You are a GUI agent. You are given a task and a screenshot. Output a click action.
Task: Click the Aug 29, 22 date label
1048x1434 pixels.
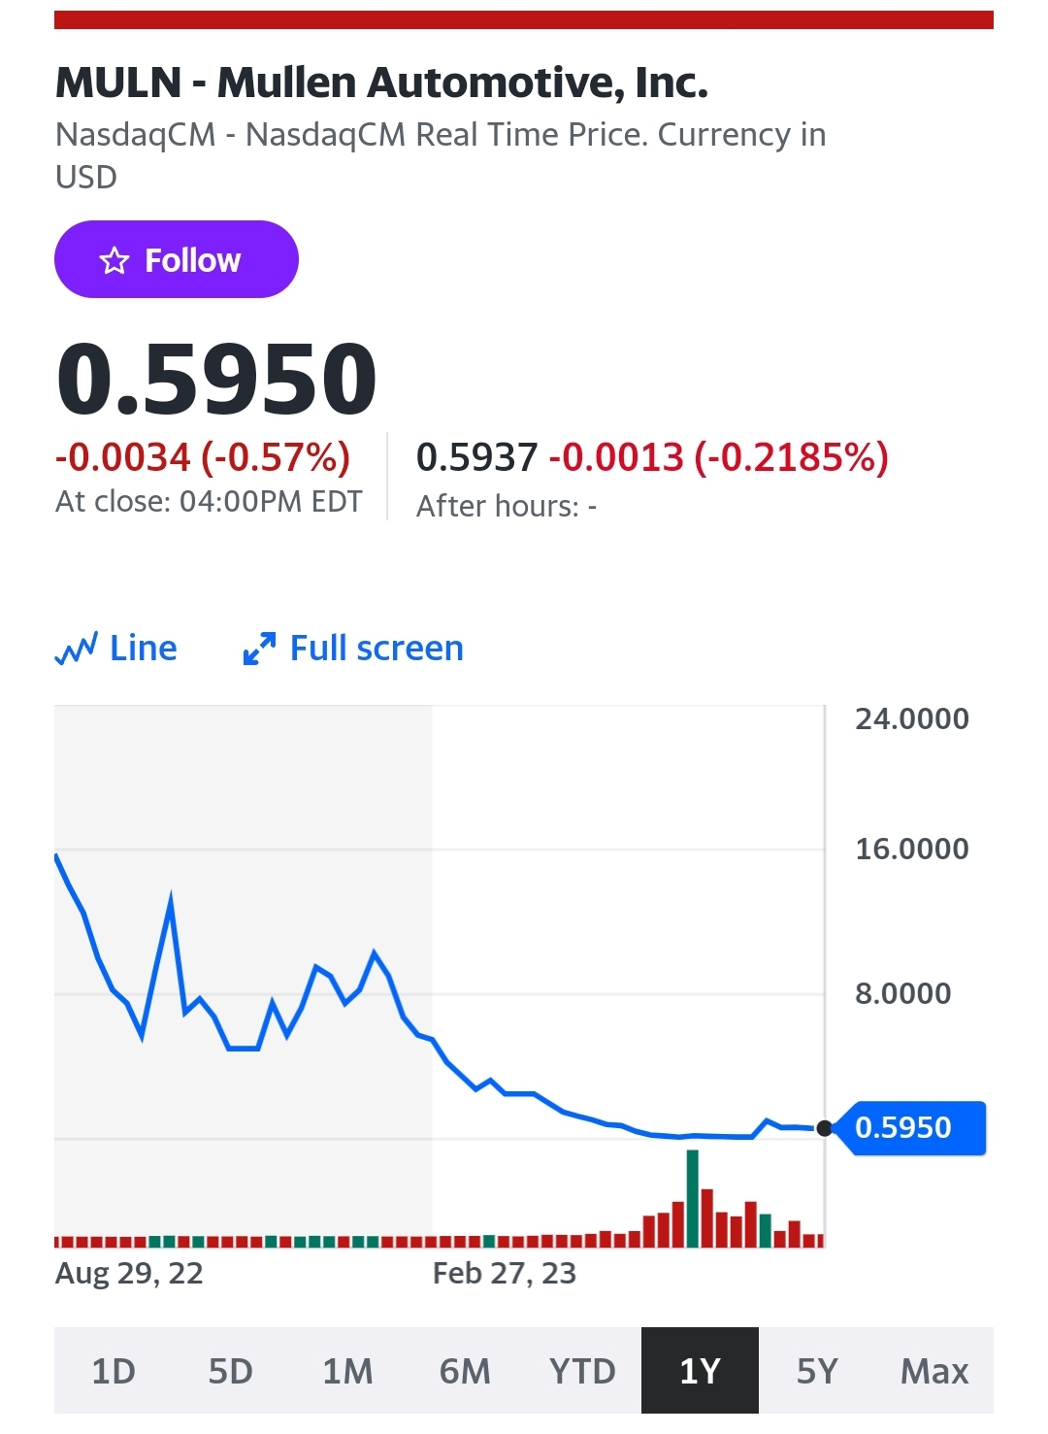coord(129,1273)
